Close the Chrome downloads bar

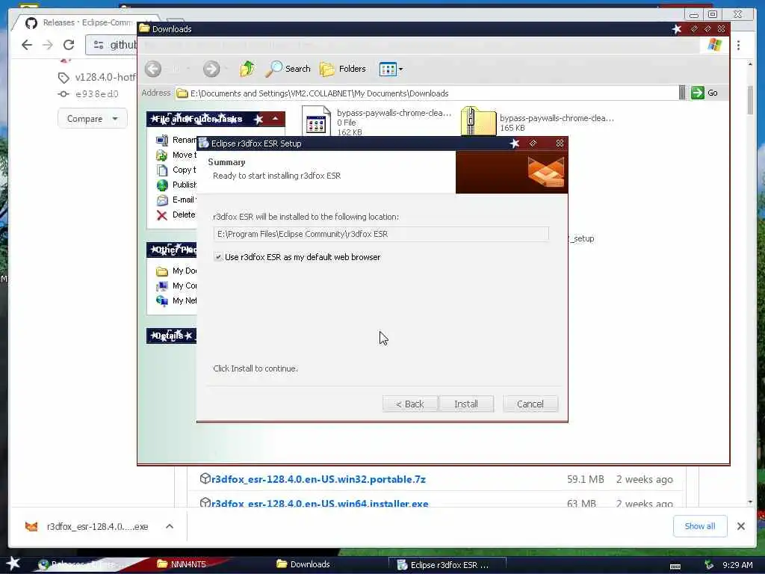click(740, 526)
